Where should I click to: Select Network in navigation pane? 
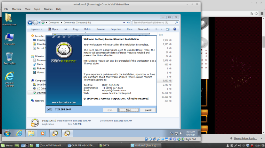coord(37,101)
